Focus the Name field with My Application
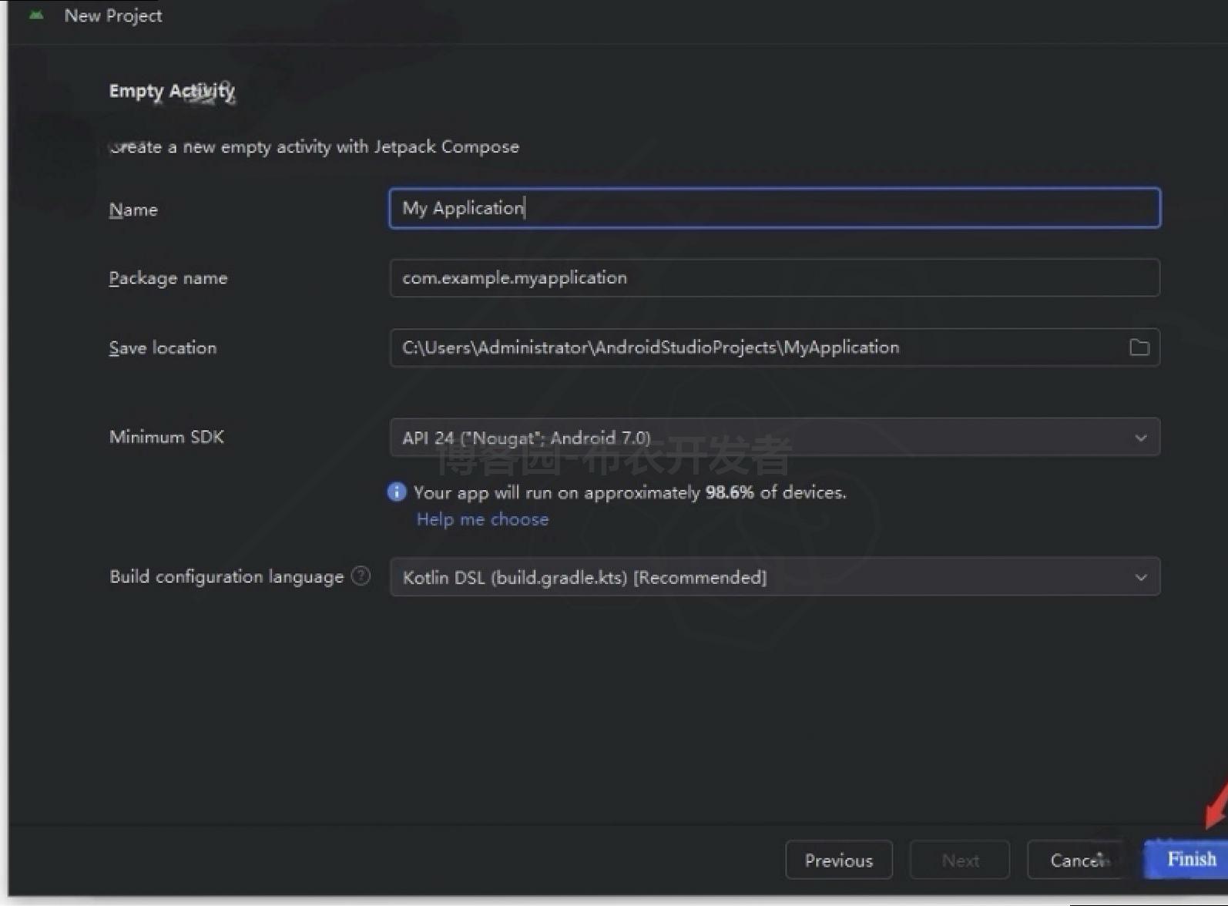 [774, 208]
